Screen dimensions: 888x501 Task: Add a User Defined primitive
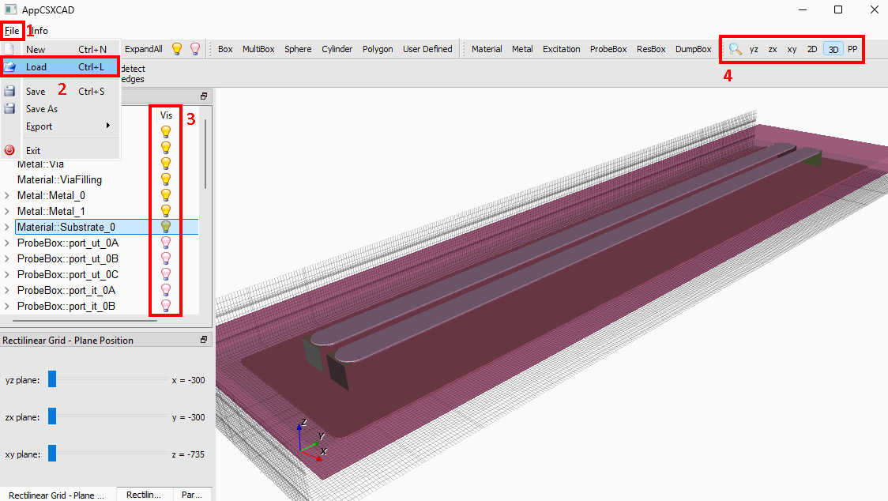427,49
